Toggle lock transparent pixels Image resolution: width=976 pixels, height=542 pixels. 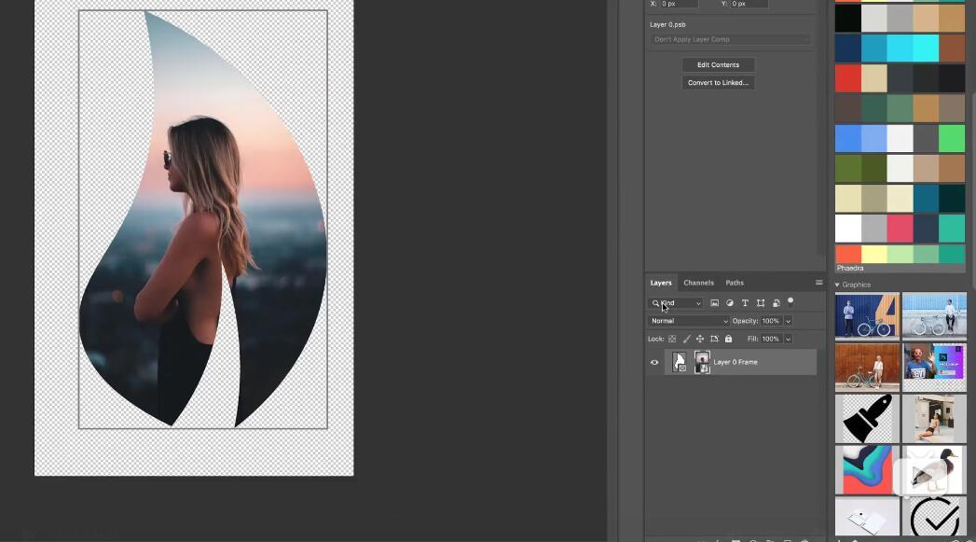coord(672,339)
